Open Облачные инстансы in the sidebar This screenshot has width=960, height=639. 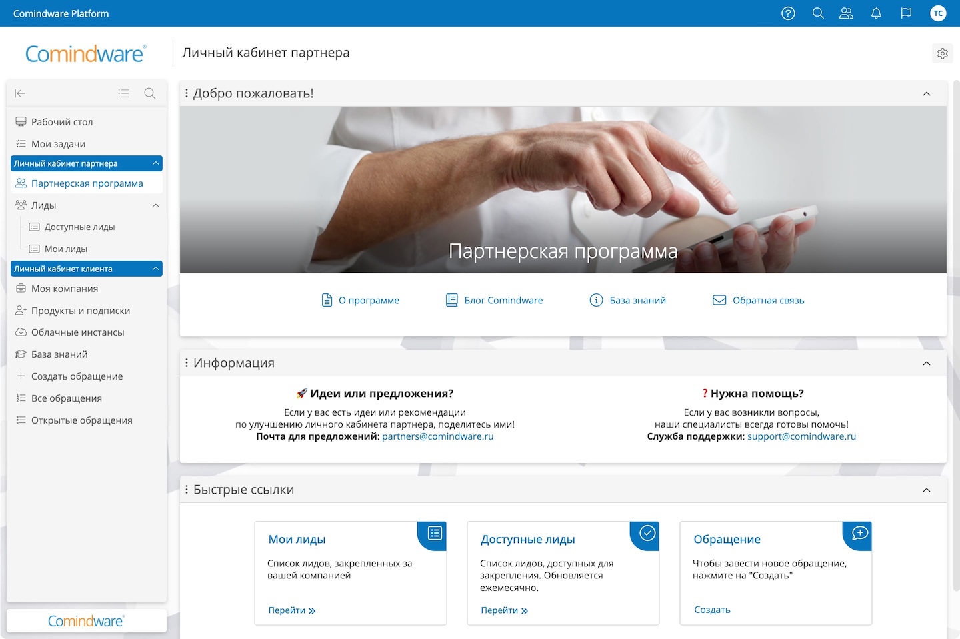(87, 332)
